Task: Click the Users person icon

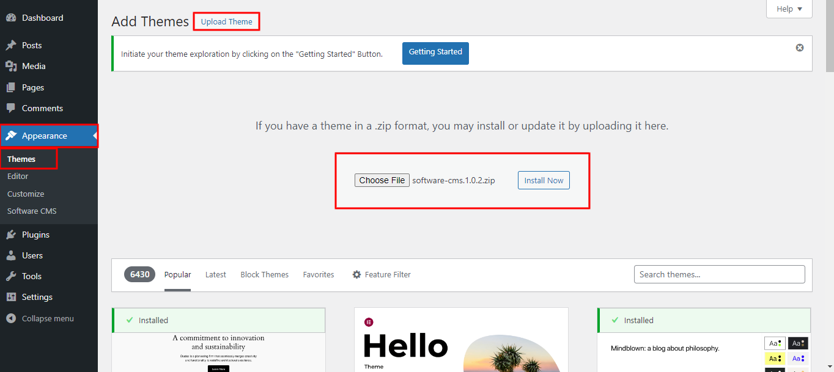Action: tap(11, 255)
